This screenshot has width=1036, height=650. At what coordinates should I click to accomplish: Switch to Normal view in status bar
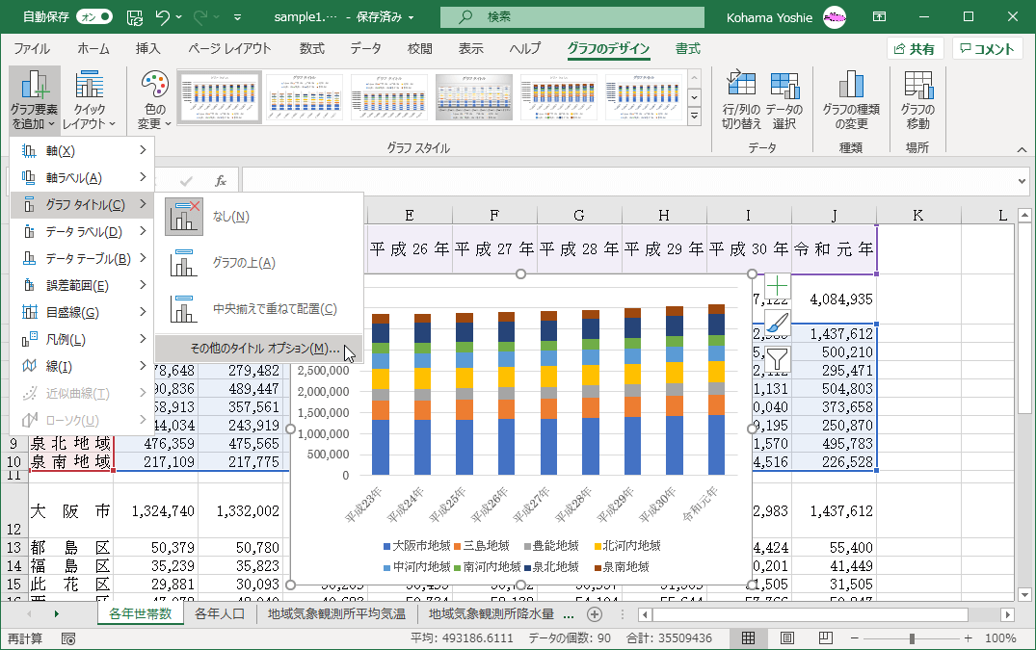click(748, 638)
